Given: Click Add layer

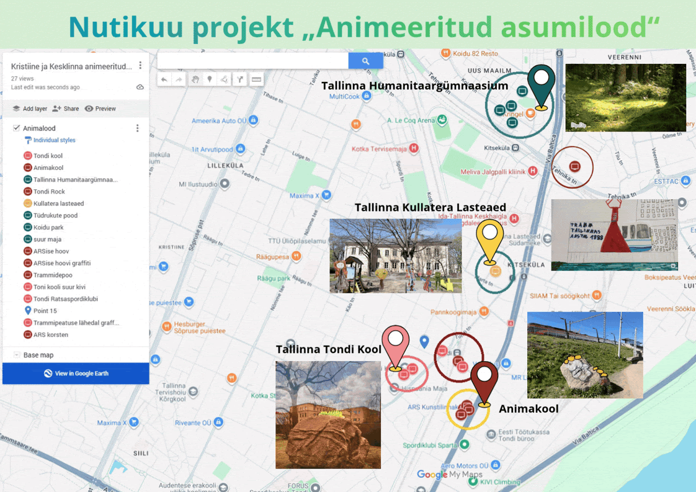Looking at the screenshot, I should point(30,109).
